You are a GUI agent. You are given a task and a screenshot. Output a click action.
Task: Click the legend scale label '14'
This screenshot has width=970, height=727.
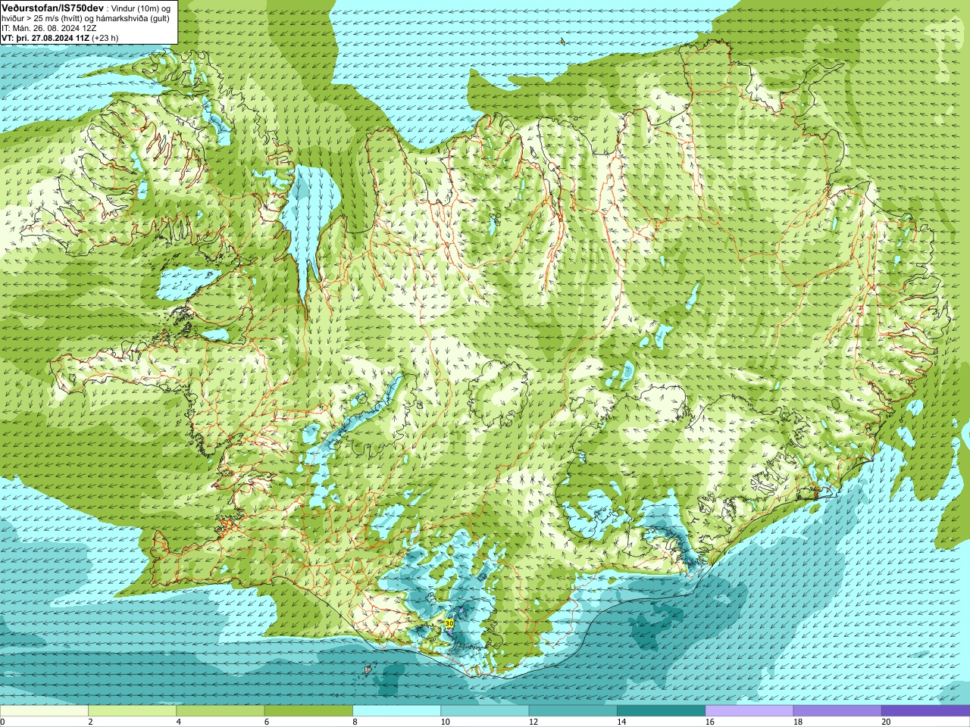[621, 722]
